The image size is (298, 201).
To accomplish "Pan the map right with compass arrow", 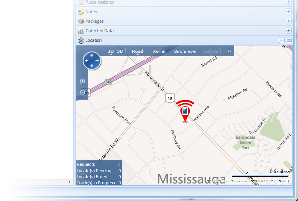I will 97,61.
